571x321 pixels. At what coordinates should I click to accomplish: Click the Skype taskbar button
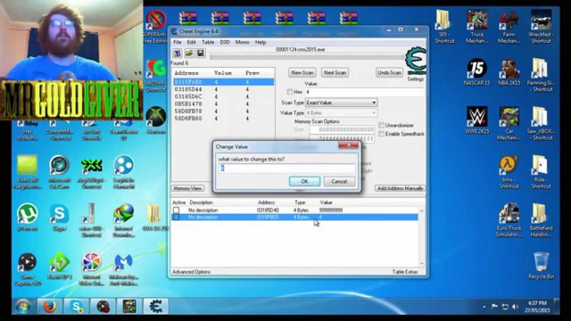click(x=77, y=306)
